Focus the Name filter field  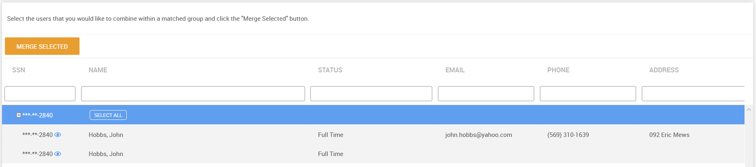pos(193,93)
